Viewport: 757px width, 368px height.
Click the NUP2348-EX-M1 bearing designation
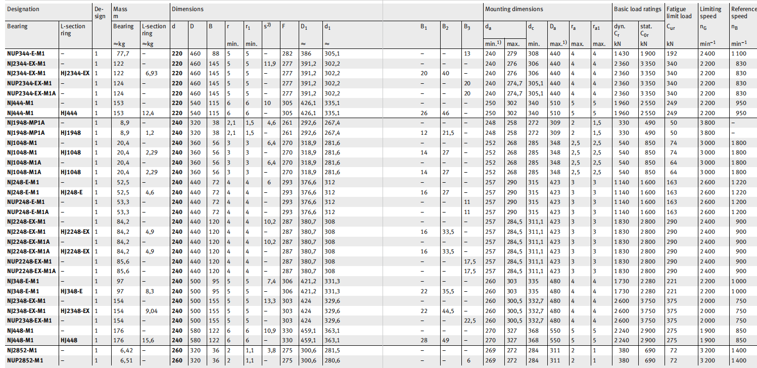(29, 321)
